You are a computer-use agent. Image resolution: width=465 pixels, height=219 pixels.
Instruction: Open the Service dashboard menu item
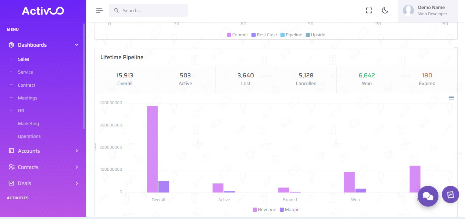[26, 72]
